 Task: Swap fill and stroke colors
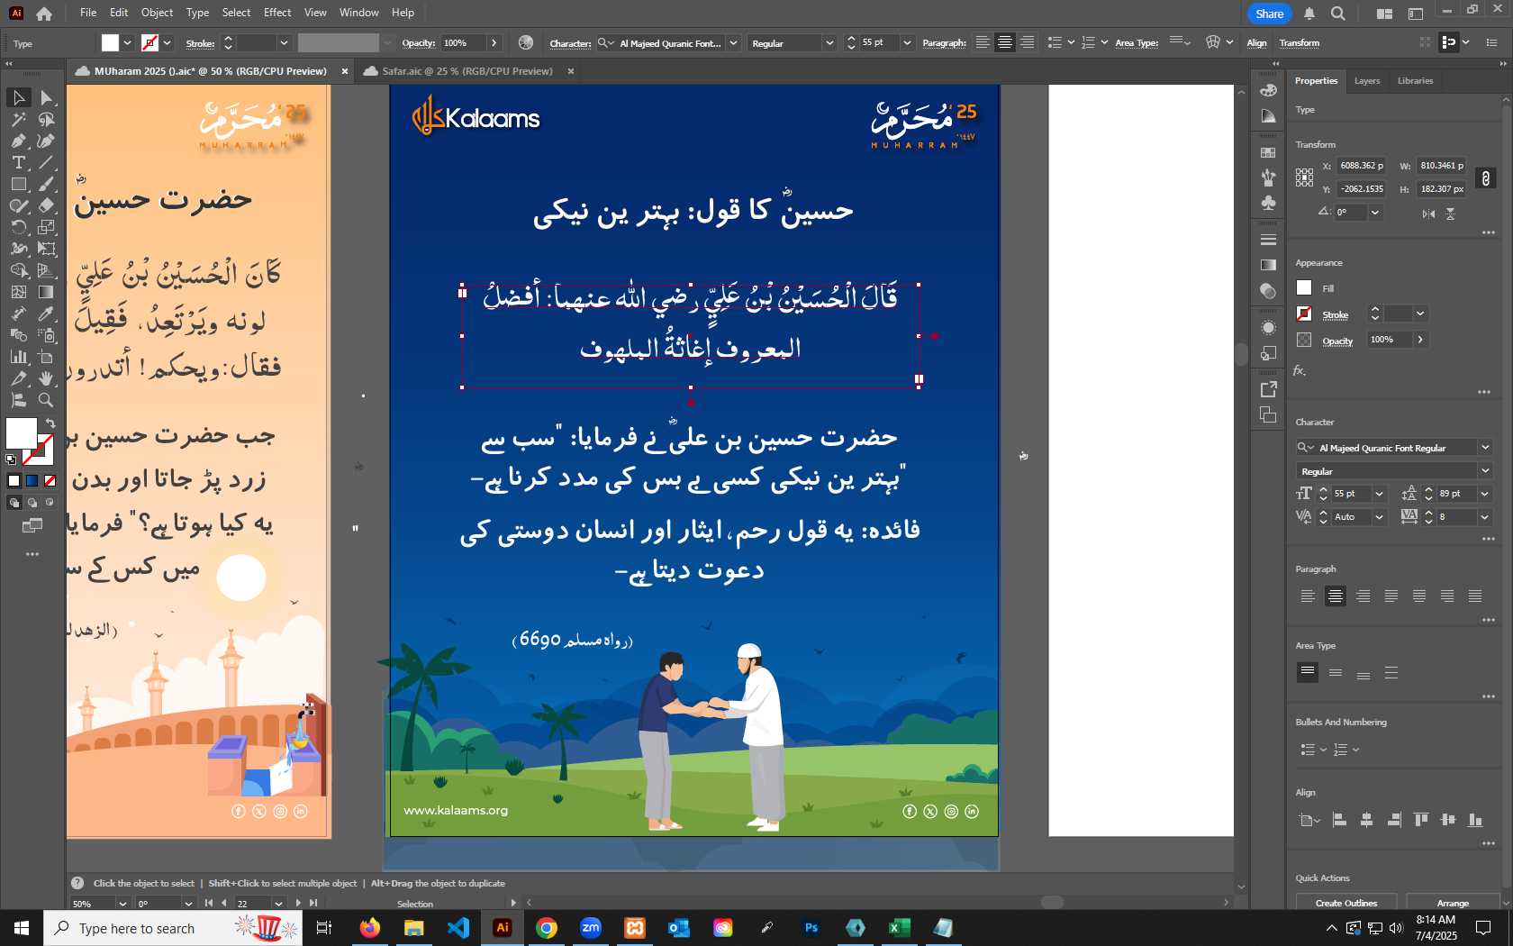pos(50,423)
